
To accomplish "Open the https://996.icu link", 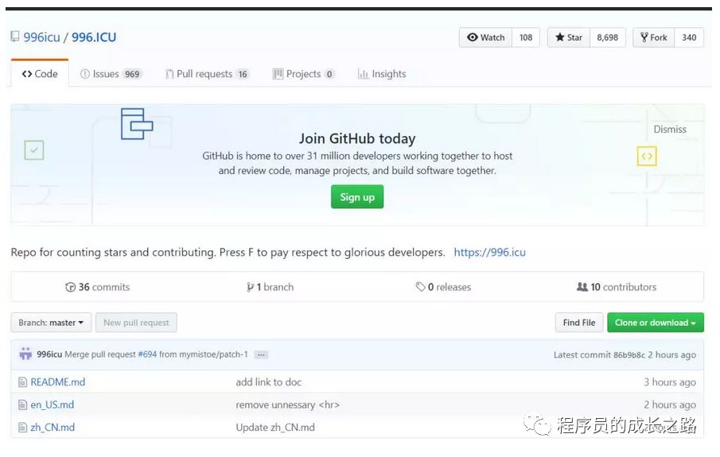I will (489, 253).
